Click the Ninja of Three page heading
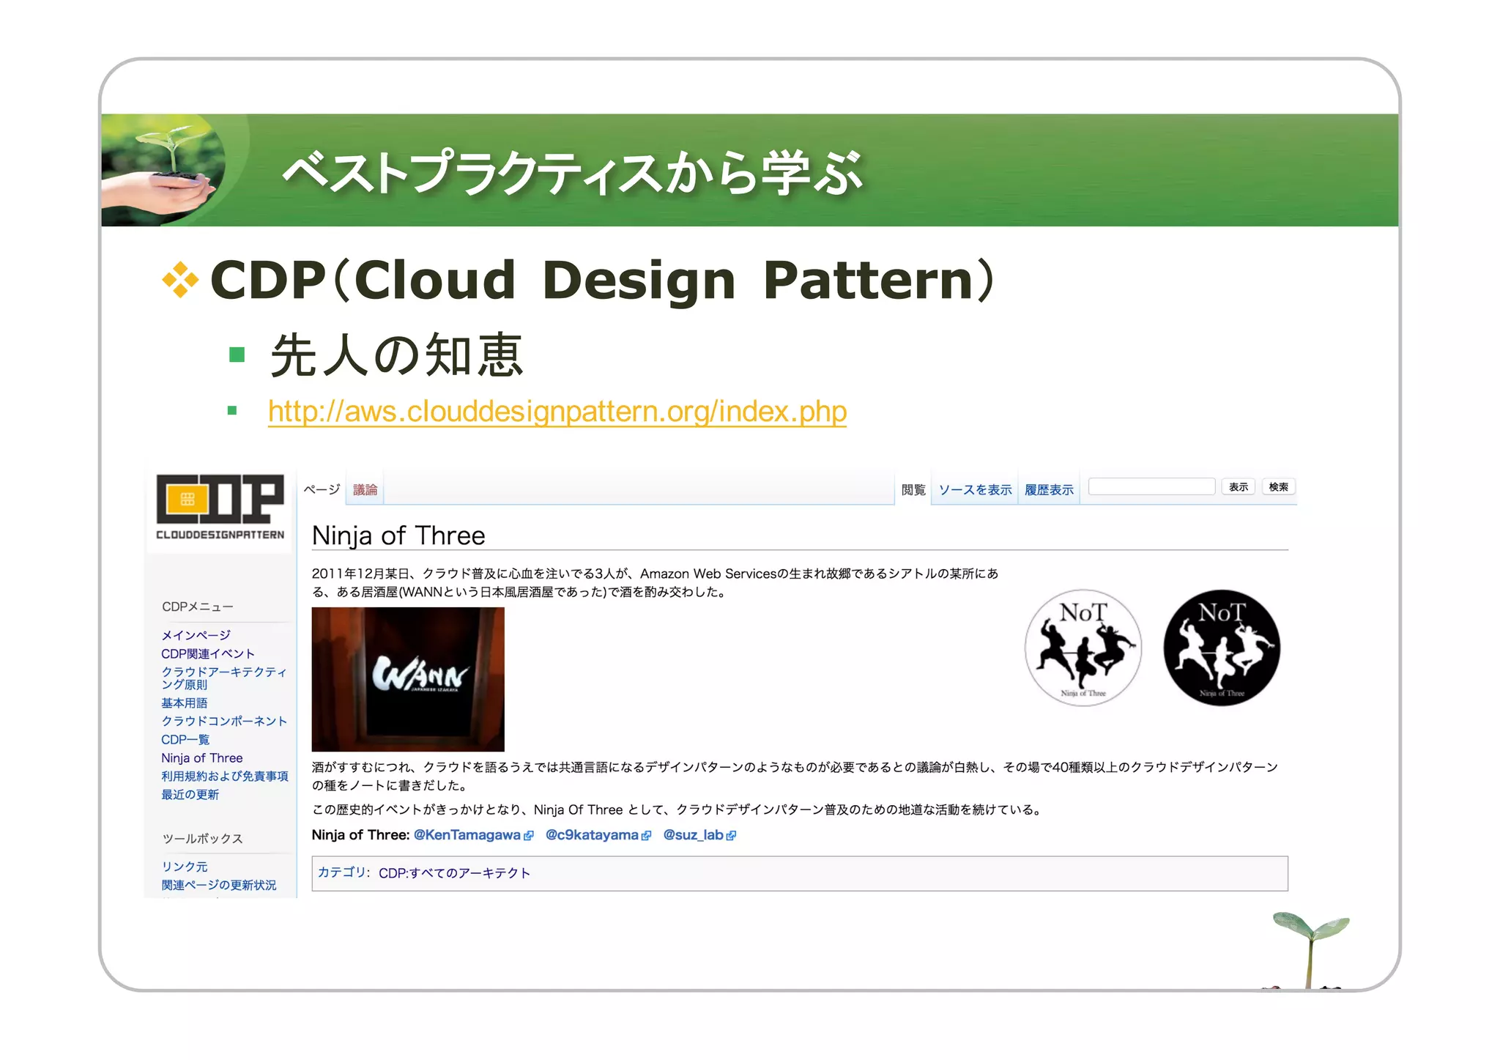The image size is (1500, 1060). point(398,535)
